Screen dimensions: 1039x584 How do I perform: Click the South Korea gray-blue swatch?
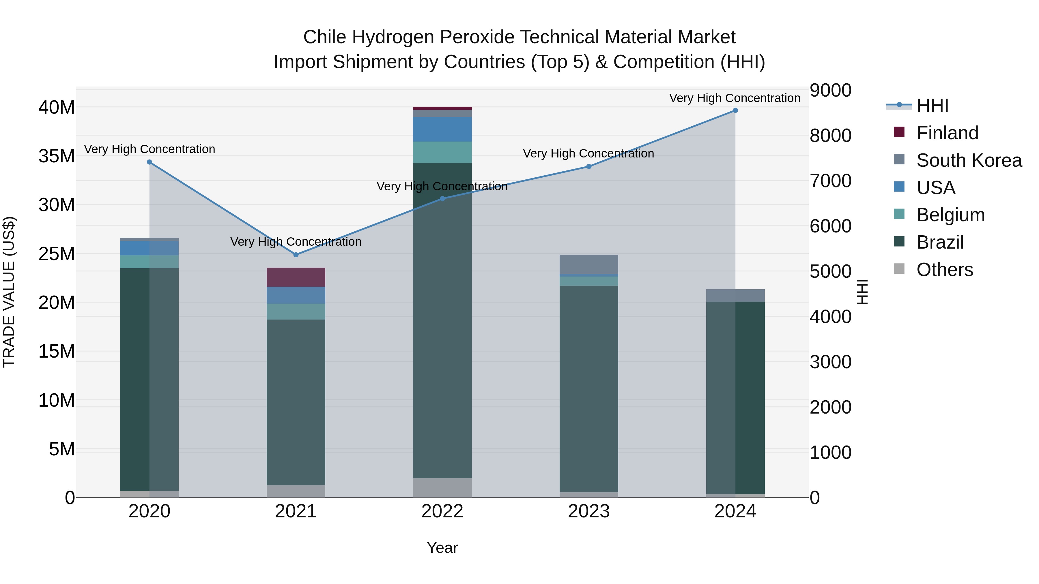(x=899, y=159)
